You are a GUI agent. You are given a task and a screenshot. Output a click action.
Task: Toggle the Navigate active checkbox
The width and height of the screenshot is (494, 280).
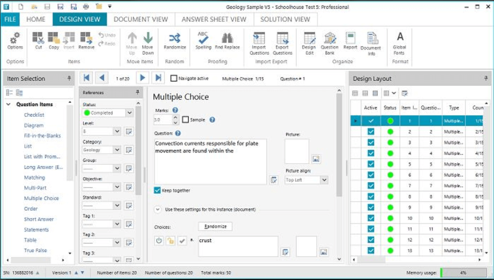pos(174,78)
